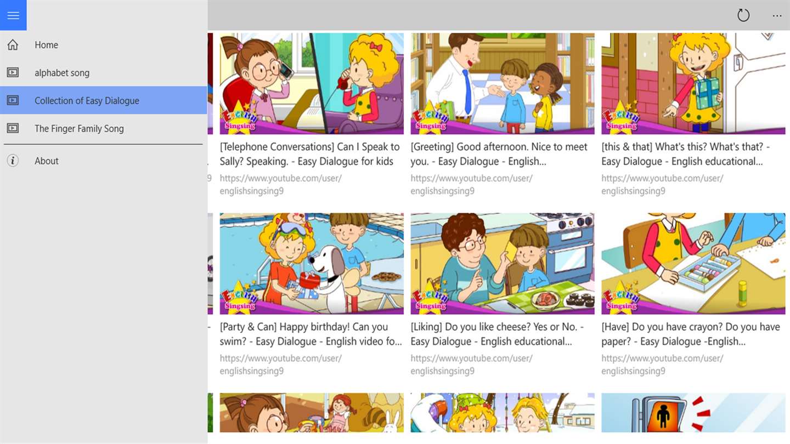Open the Telephone Conversations video thumbnail
Screen dimensions: 790x444
312,83
